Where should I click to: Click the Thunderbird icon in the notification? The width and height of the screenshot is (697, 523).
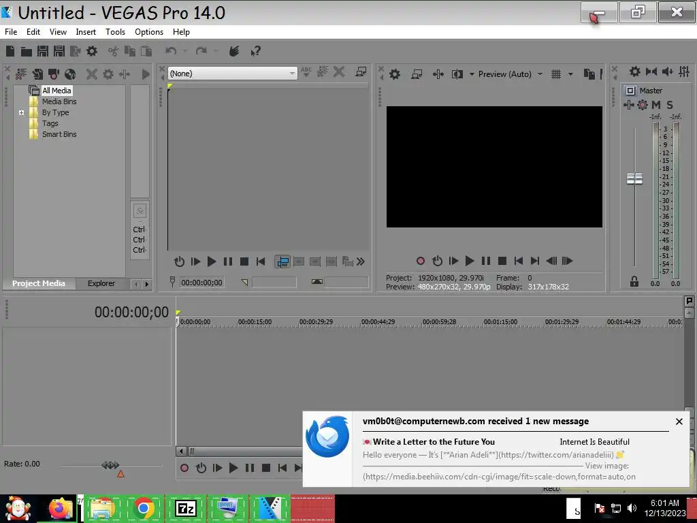[327, 437]
